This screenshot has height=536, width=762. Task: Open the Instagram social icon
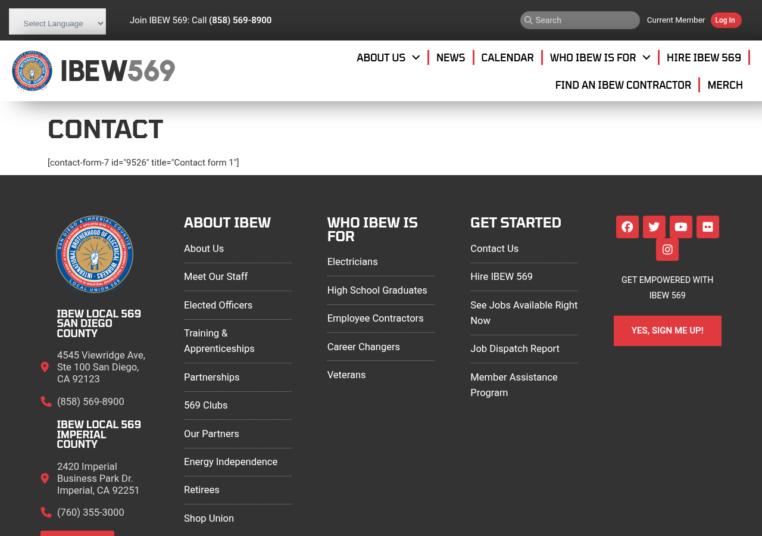[667, 250]
